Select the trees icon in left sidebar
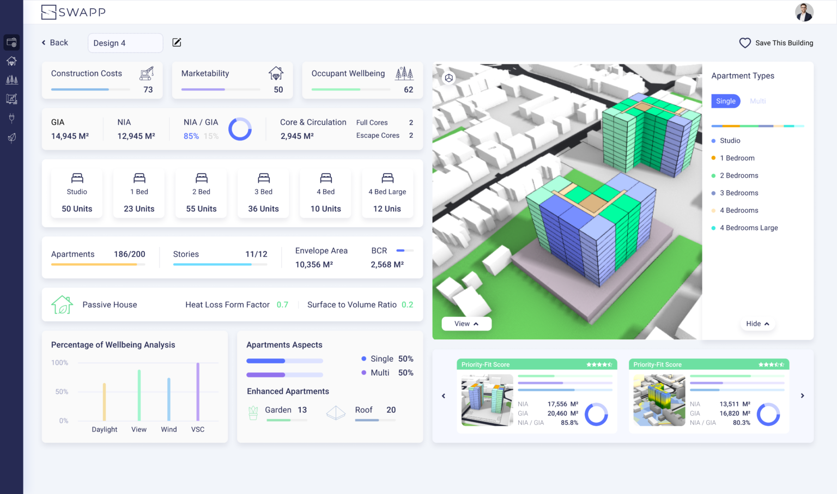This screenshot has height=494, width=837. click(x=11, y=80)
